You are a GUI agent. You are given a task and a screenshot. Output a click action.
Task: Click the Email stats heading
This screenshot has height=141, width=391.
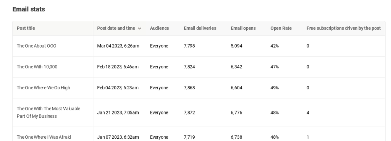coord(29,9)
